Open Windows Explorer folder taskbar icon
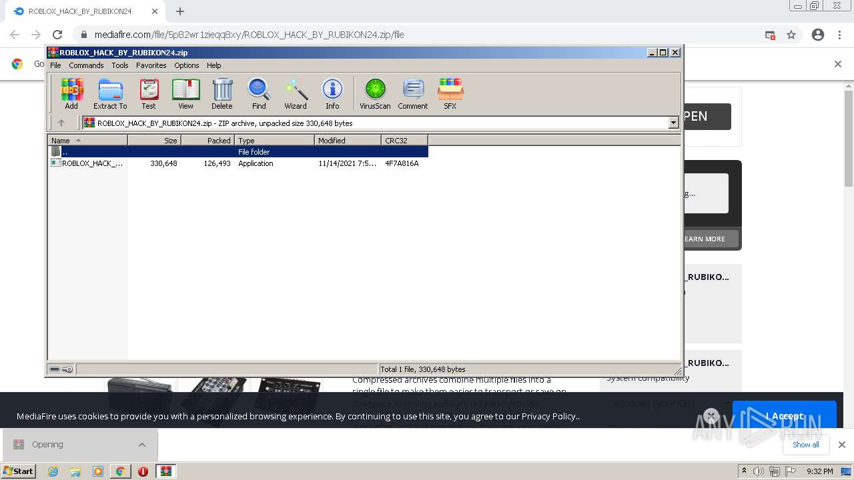 (75, 471)
